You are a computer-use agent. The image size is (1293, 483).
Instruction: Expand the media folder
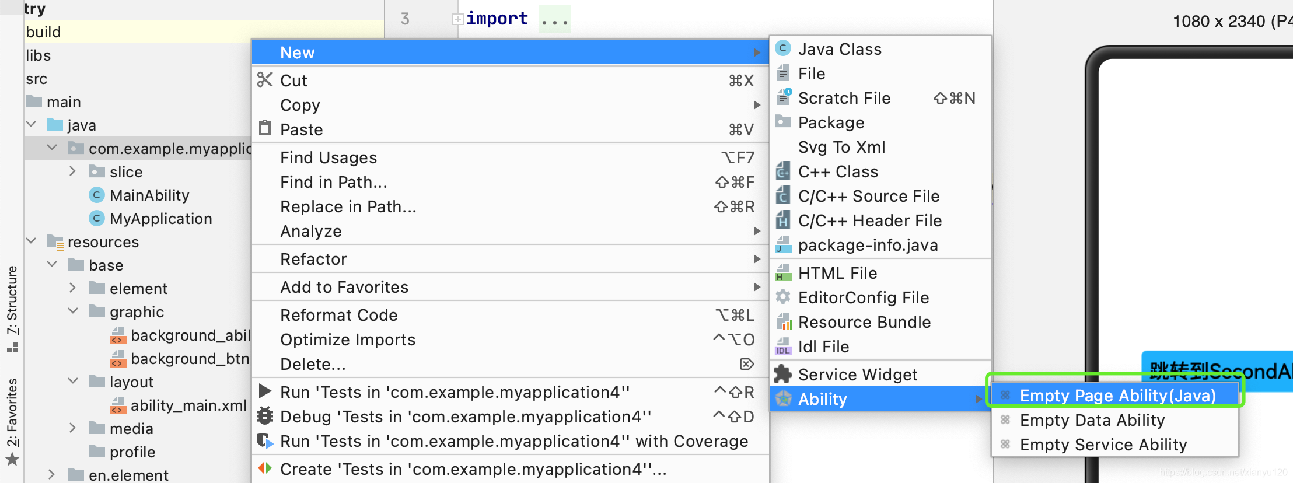[x=72, y=428]
